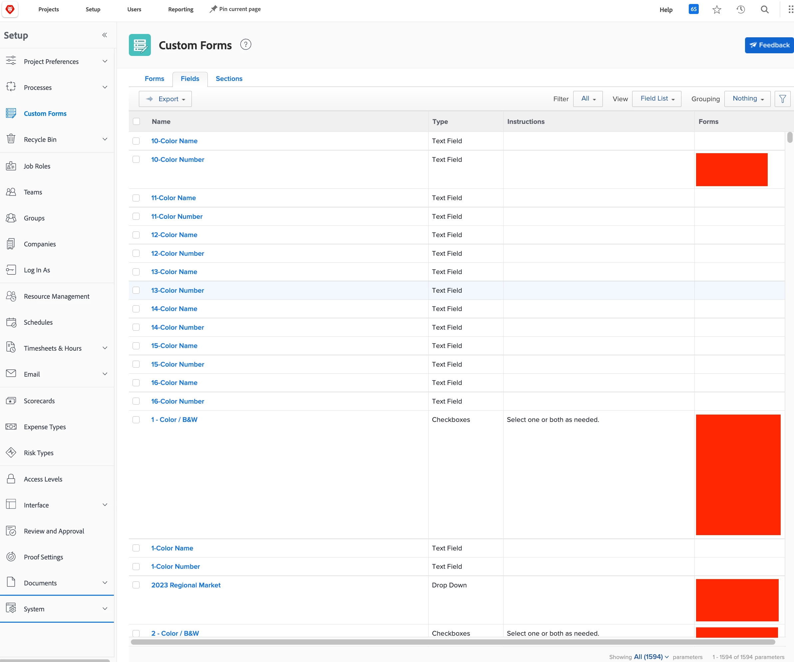The width and height of the screenshot is (794, 662).
Task: Click the Brave home logo icon
Action: point(10,9)
